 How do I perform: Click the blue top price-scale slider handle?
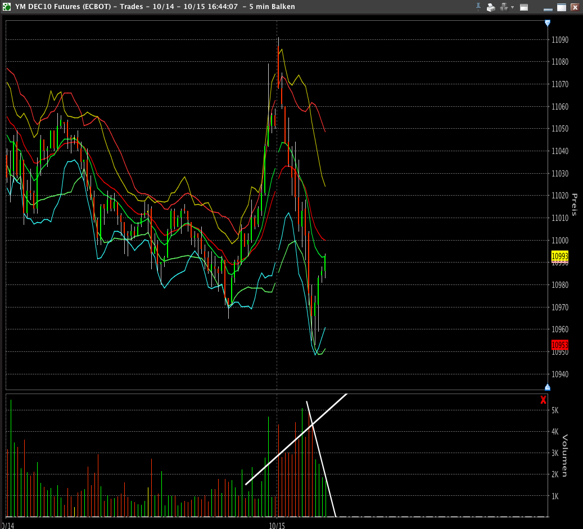[548, 23]
